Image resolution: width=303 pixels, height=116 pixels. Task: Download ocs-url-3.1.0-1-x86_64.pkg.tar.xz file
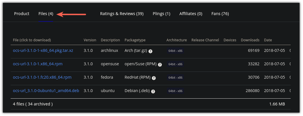coord(43,50)
